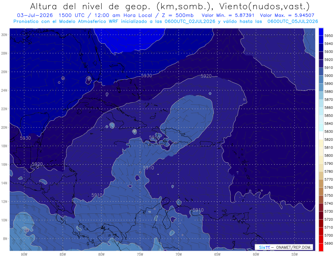Click the 80W longitude axis label
Screen dimensions: 334x258
coord(101,255)
